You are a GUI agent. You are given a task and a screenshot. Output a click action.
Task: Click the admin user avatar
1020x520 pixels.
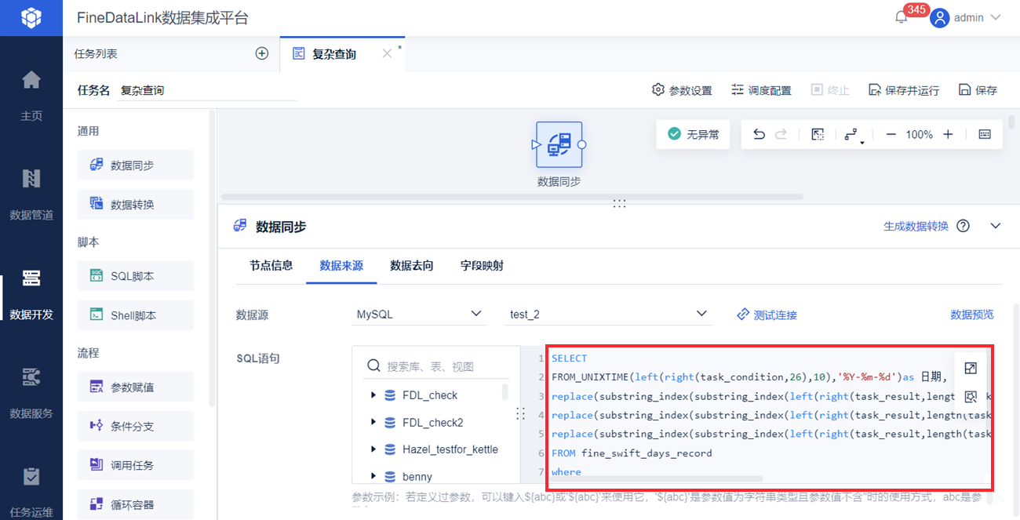point(939,17)
